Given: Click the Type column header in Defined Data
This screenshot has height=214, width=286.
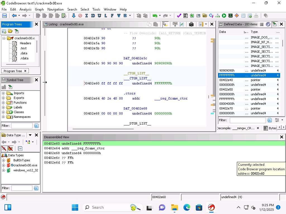Looking at the screenshot, I should [254, 32].
